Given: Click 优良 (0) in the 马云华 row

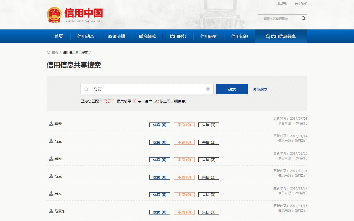Looking at the screenshot, I should point(160,212).
